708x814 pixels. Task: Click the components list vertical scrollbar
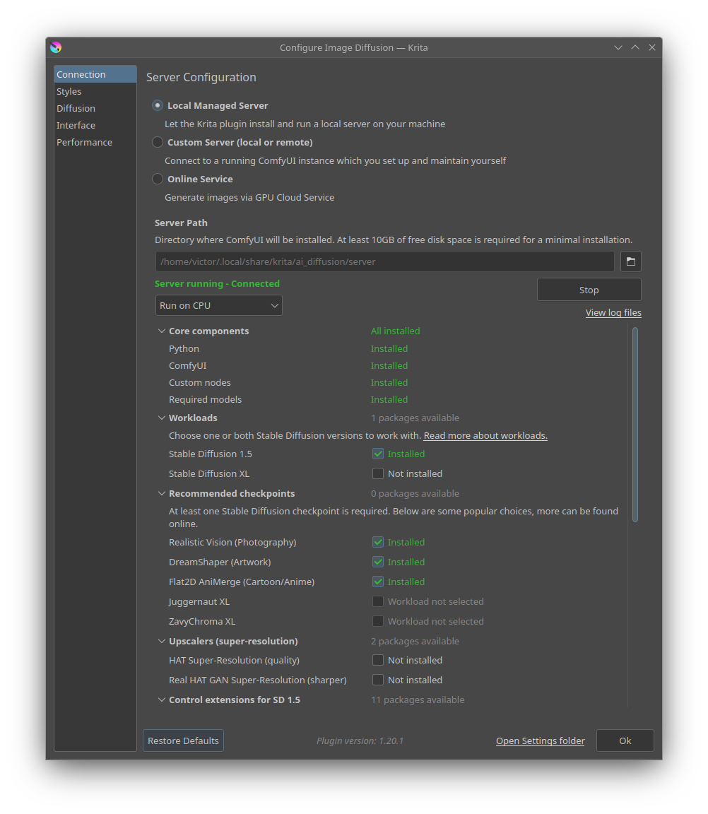point(635,424)
